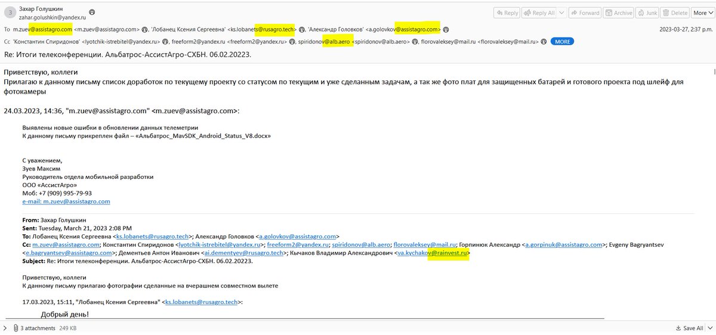Show MORE Cc recipients
Screen dimensions: 716x335
pos(562,42)
